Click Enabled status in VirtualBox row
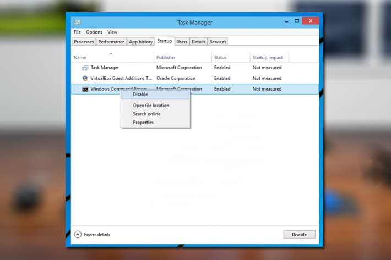Image resolution: width=391 pixels, height=260 pixels. (222, 79)
